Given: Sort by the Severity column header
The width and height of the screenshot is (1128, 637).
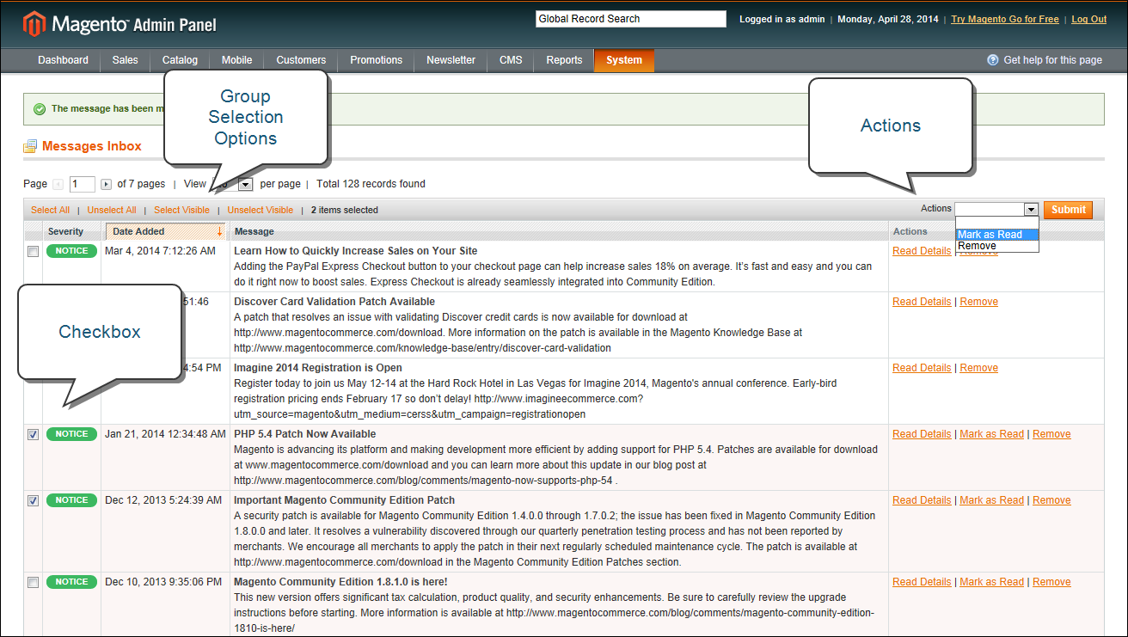Looking at the screenshot, I should [x=66, y=231].
